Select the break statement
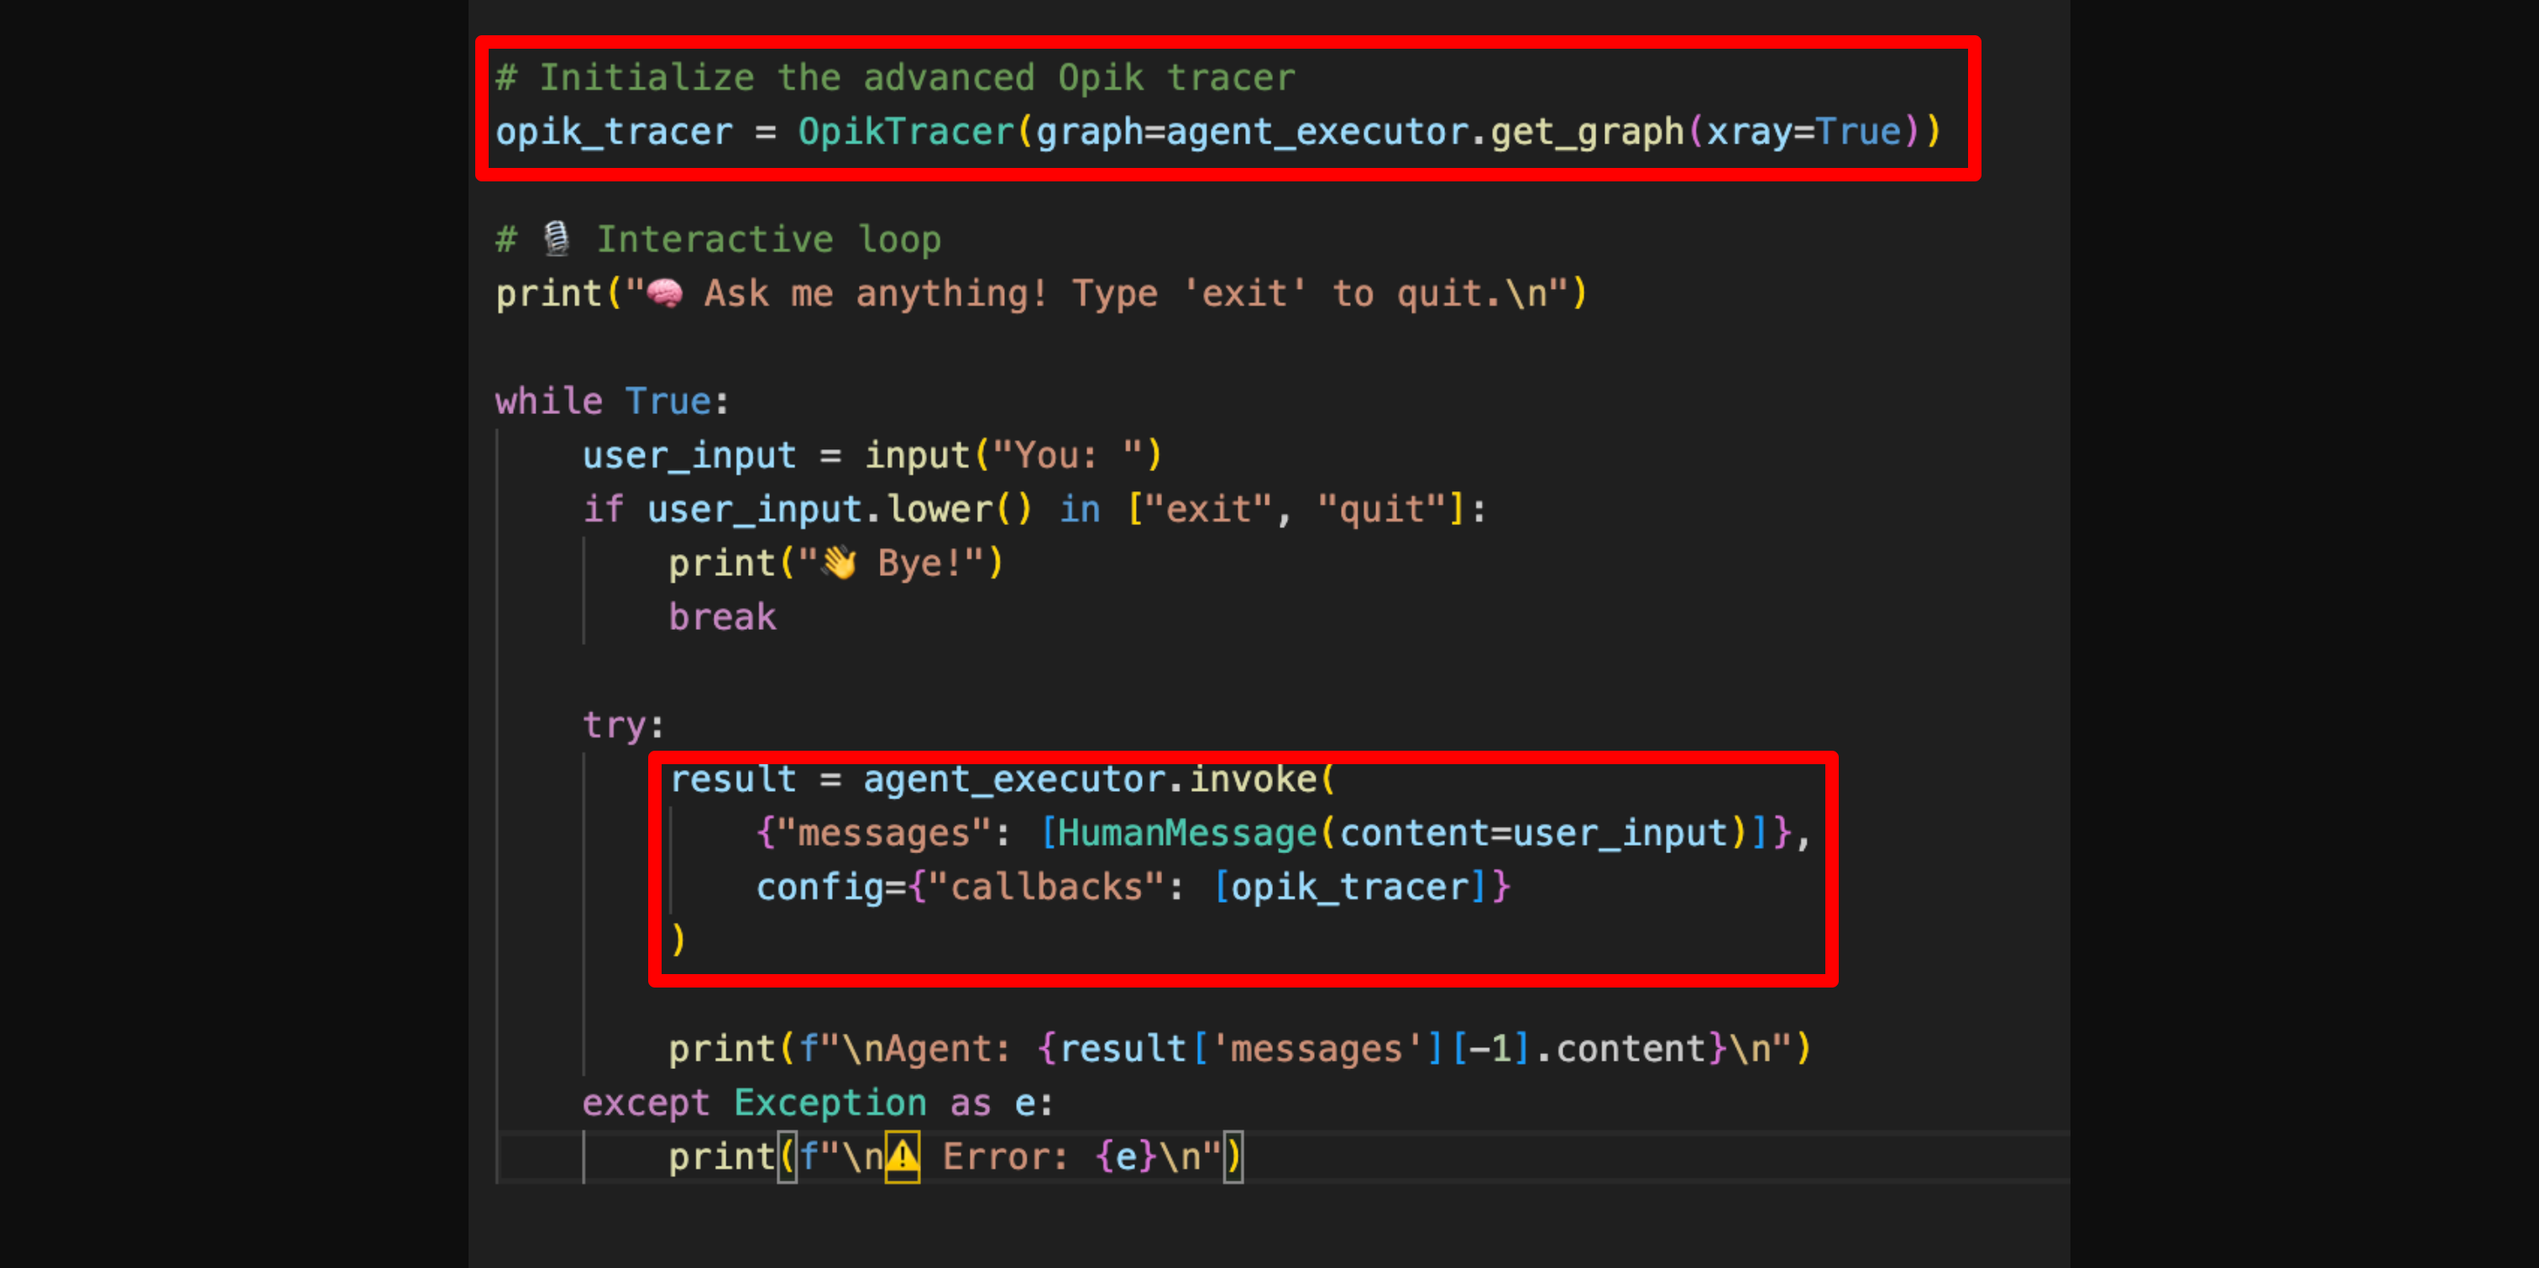Image resolution: width=2539 pixels, height=1268 pixels. click(721, 616)
